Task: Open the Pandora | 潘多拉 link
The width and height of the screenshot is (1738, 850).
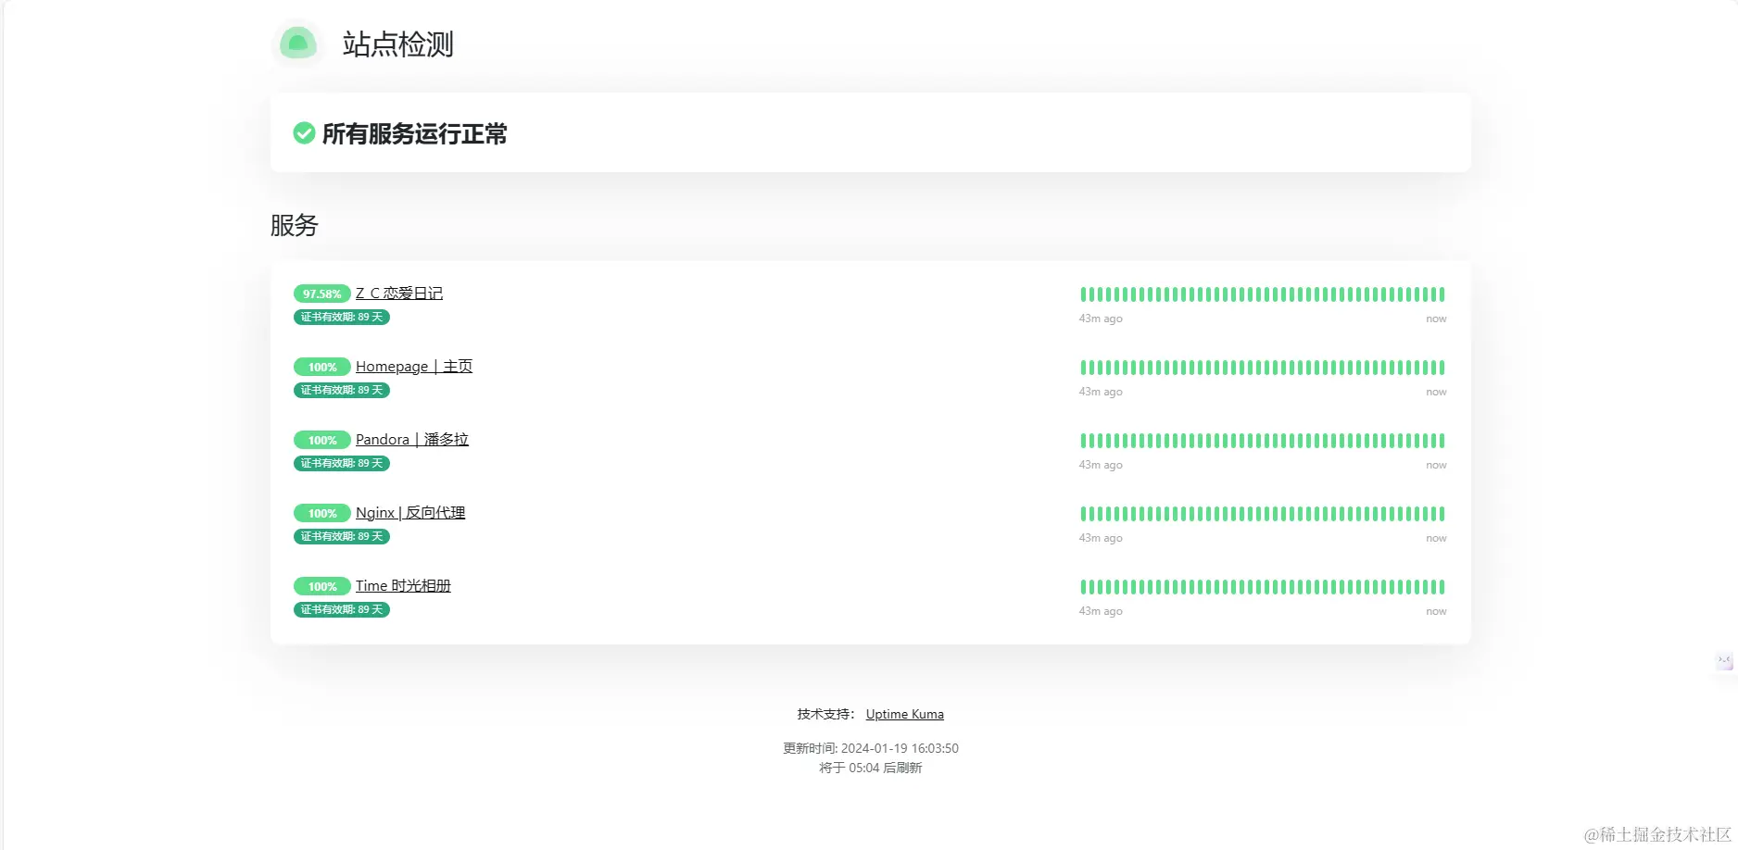Action: click(x=412, y=440)
